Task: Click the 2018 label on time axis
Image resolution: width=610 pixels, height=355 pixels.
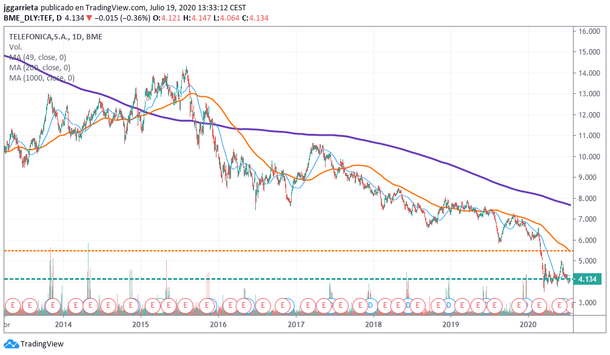Action: [374, 325]
